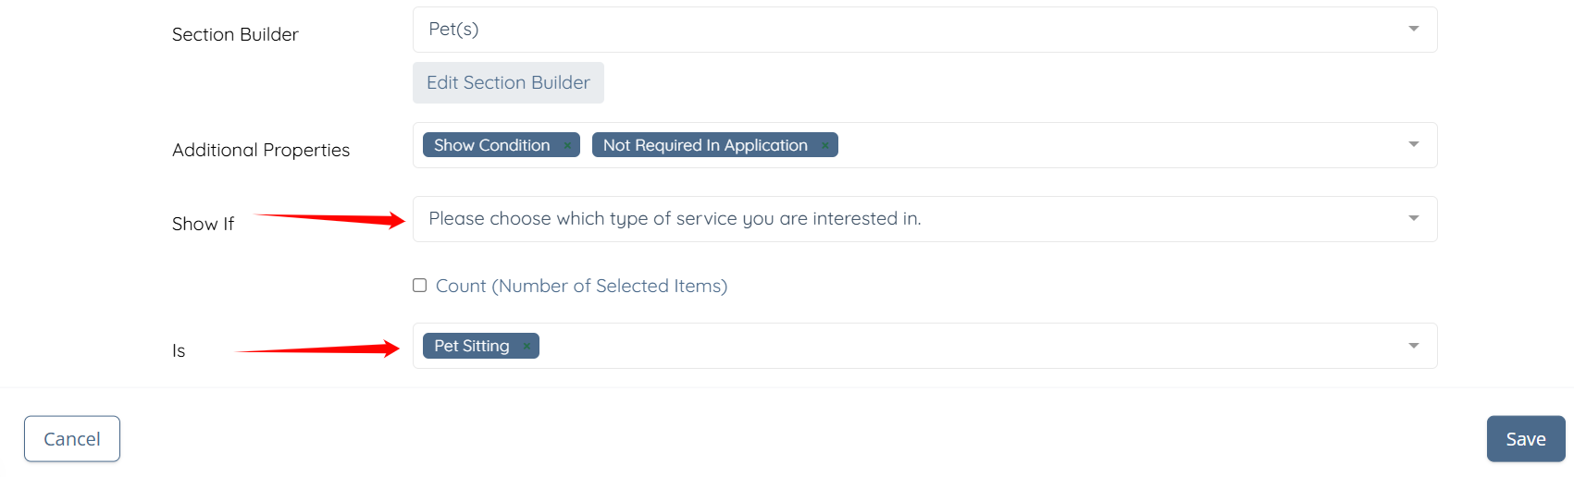This screenshot has height=477, width=1574.
Task: Click the Show If field label
Action: click(203, 224)
